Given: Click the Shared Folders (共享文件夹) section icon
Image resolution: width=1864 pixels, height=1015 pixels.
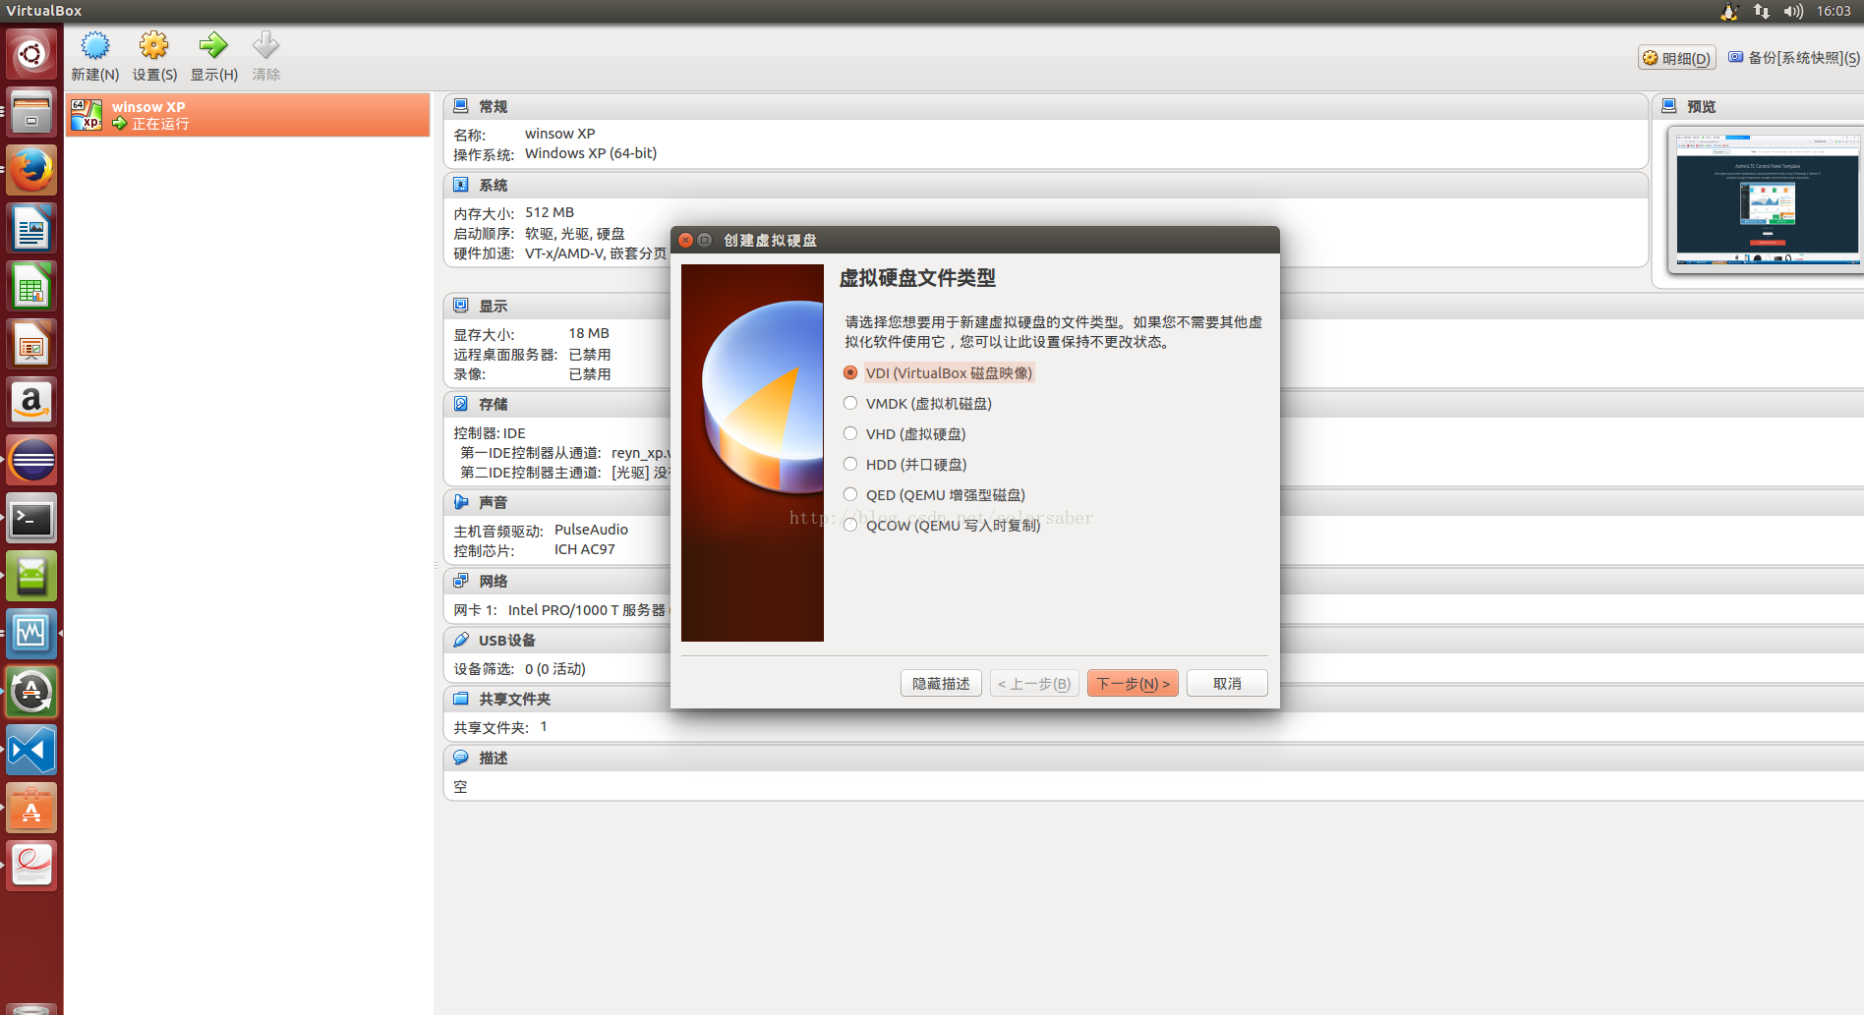Looking at the screenshot, I should tap(461, 699).
